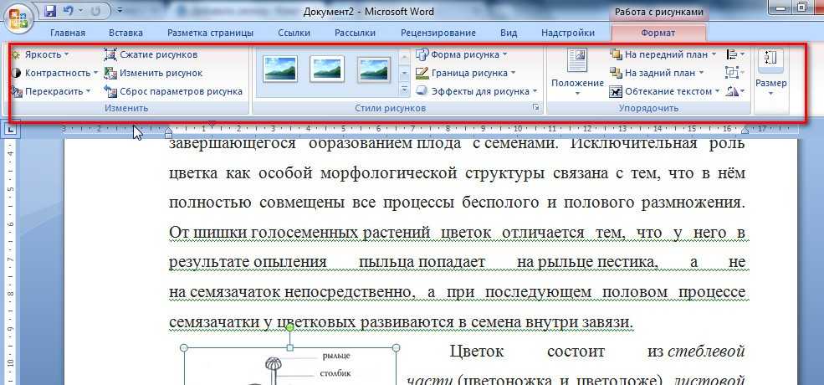The width and height of the screenshot is (824, 385).
Task: Open Стили рисунков dialog launcher
Action: point(535,107)
